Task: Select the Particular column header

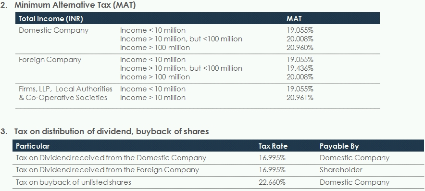Action: tap(33, 146)
